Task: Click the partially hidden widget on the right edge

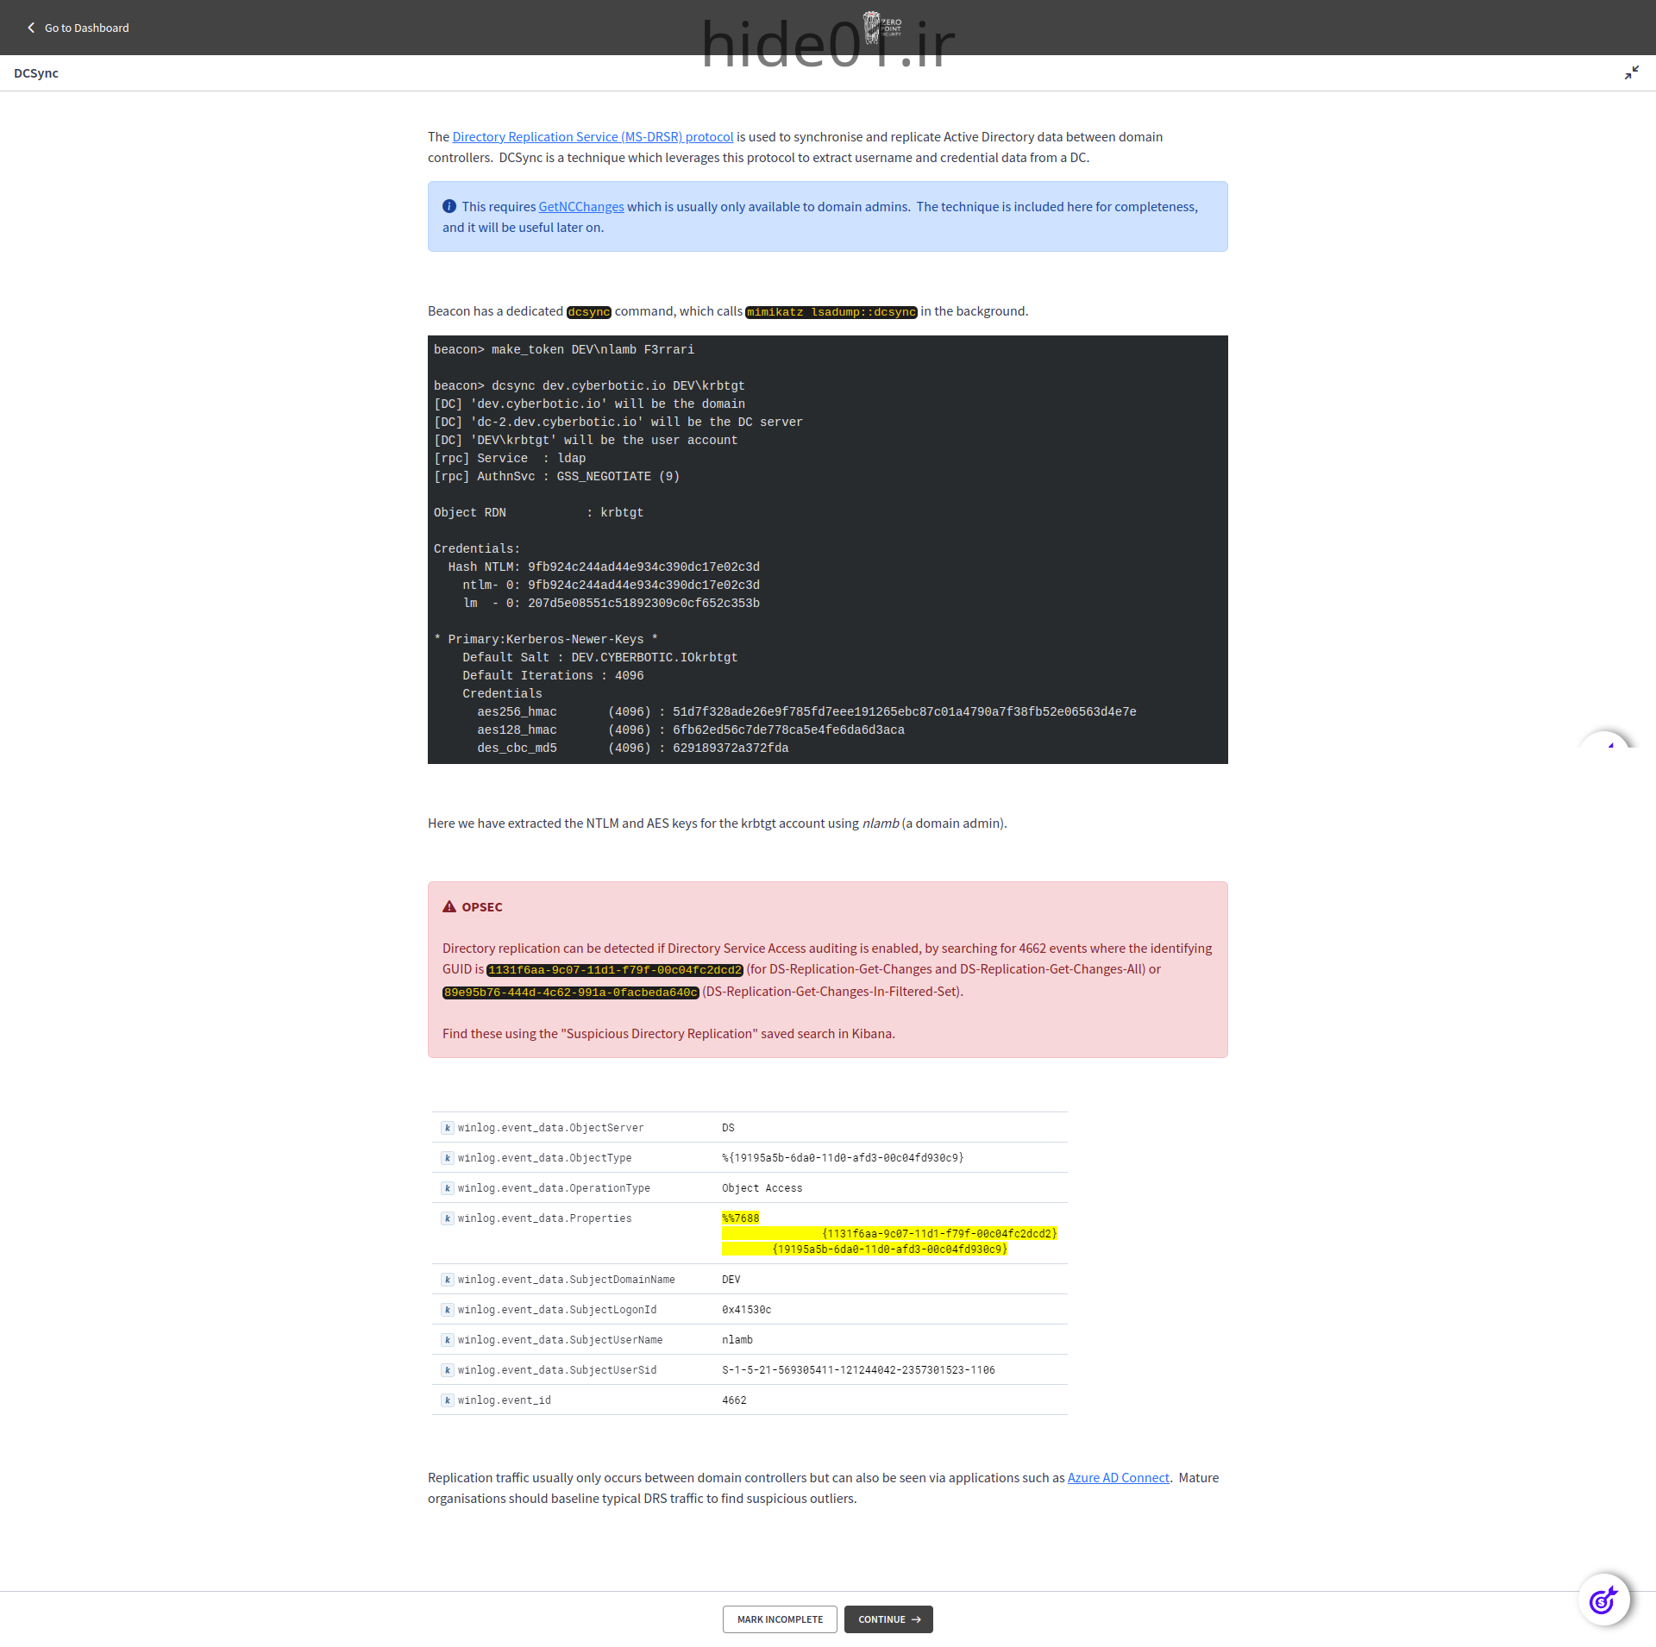Action: 1606,740
